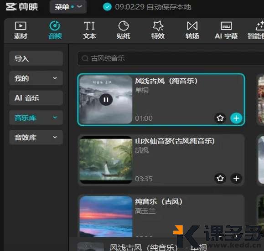Open the AI 字幕 captions tab
264x251 pixels.
[x=226, y=31]
